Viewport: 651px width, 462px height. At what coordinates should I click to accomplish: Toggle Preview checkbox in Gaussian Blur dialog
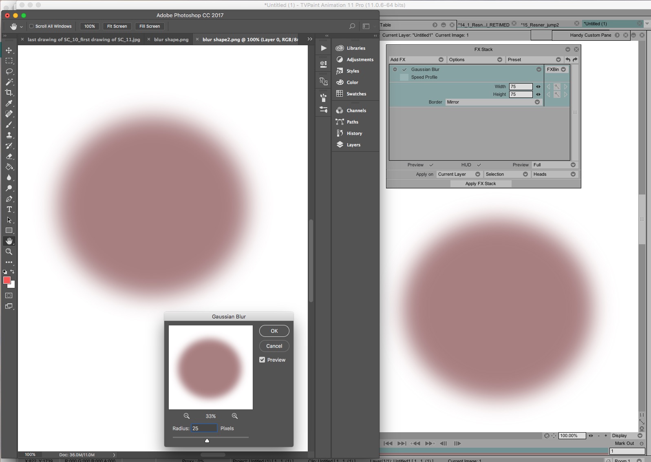tap(262, 360)
